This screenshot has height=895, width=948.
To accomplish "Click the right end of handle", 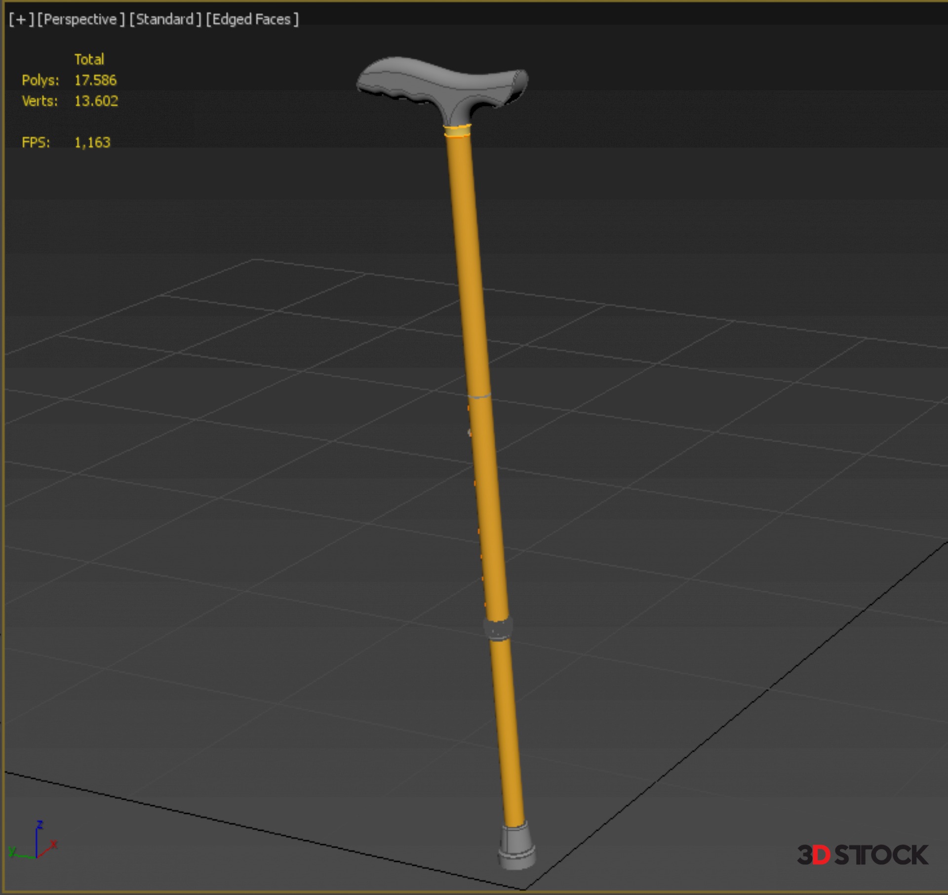I will pos(519,81).
